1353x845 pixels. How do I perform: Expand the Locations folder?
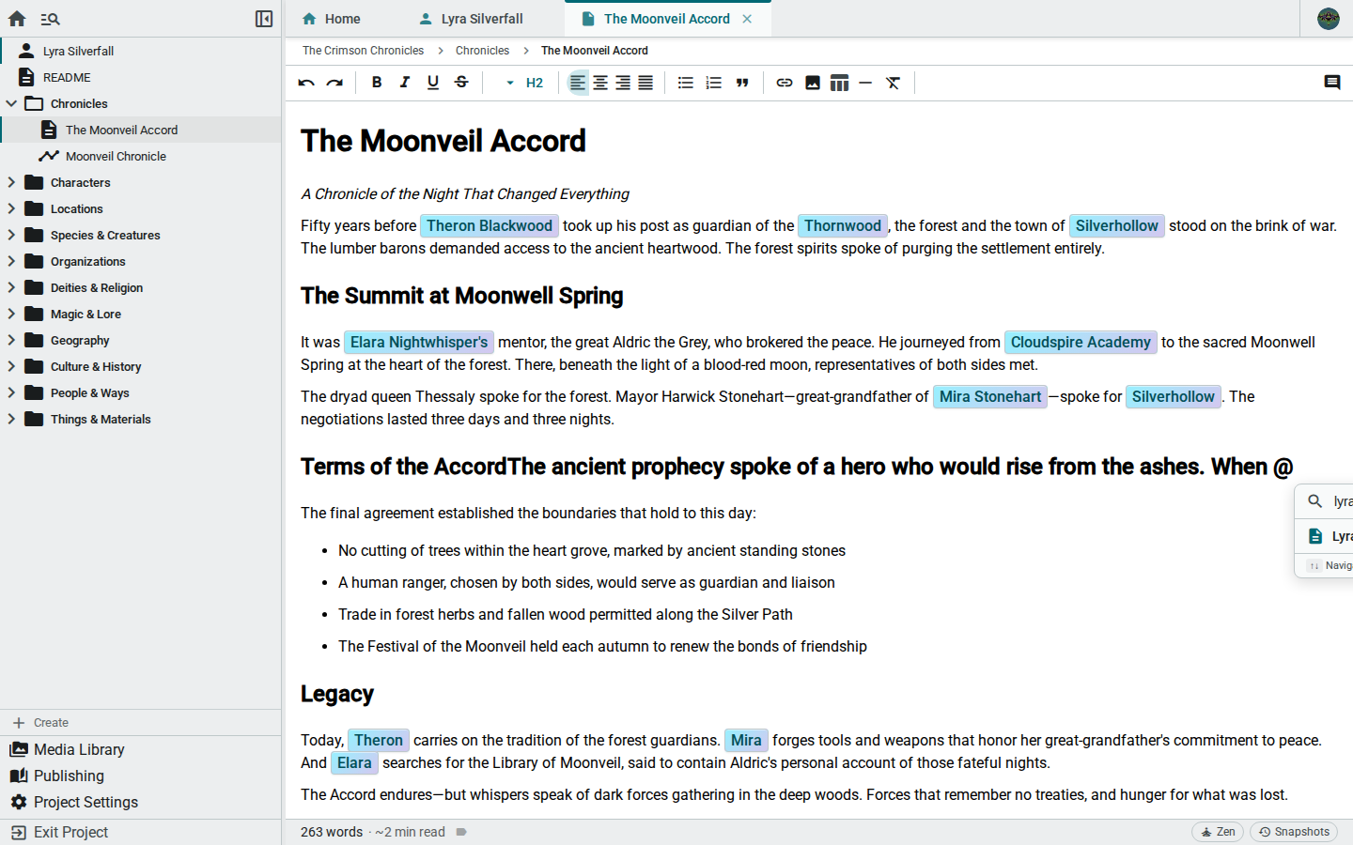[11, 208]
